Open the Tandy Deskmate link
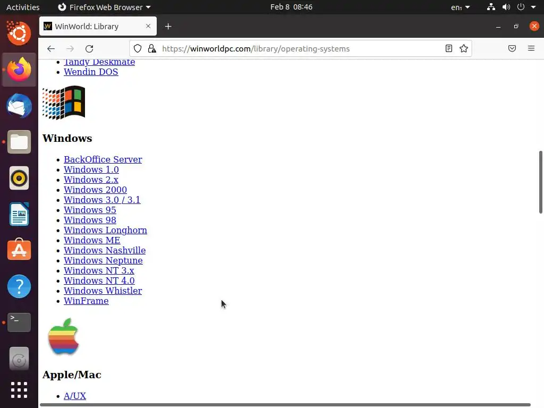This screenshot has width=544, height=408. click(99, 62)
